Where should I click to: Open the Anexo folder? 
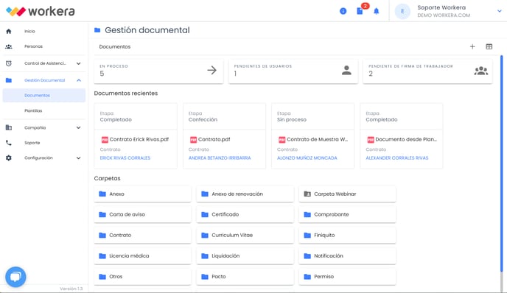coord(143,194)
